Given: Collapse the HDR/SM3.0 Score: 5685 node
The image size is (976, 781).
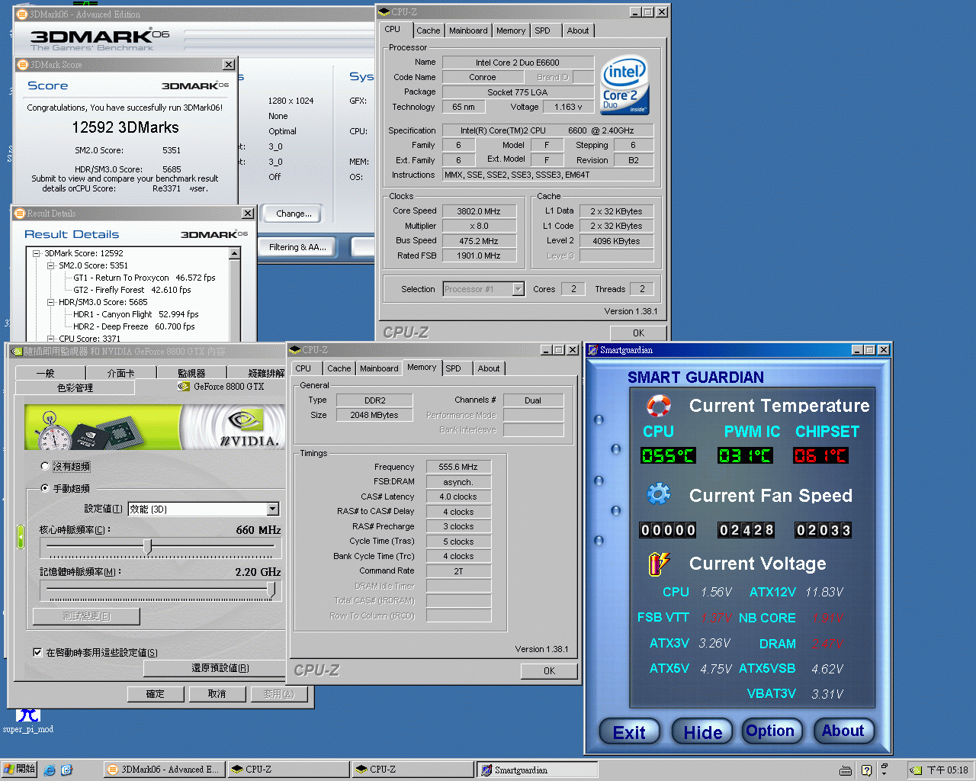Looking at the screenshot, I should pos(50,302).
